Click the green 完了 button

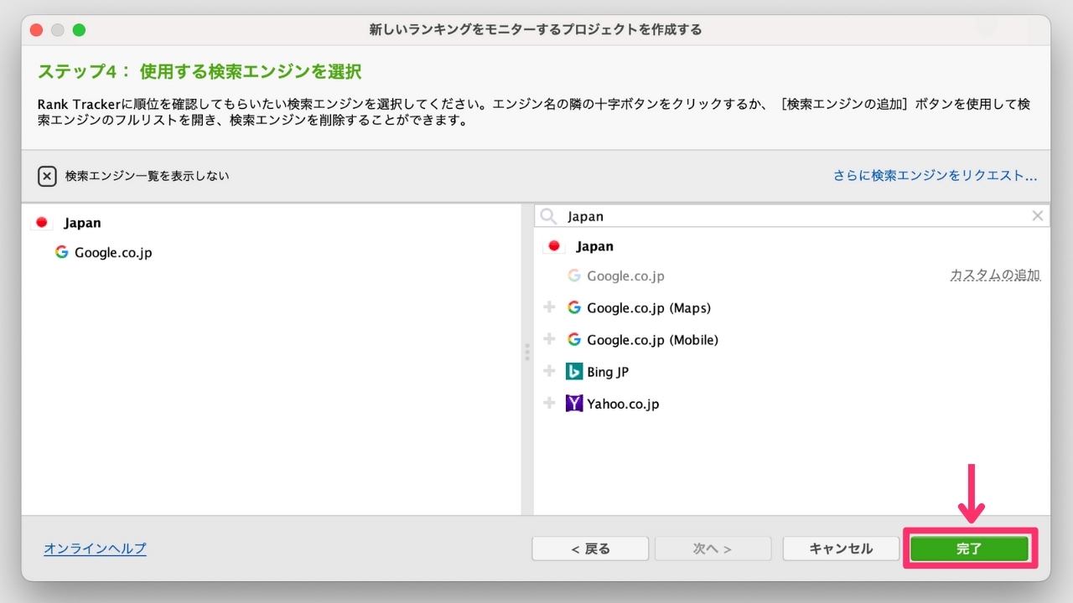tap(970, 549)
